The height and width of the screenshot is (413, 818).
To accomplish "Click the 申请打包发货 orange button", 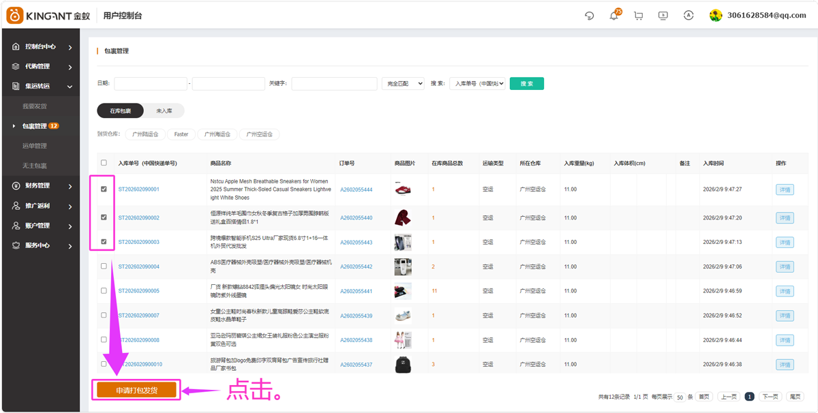I will coord(136,390).
